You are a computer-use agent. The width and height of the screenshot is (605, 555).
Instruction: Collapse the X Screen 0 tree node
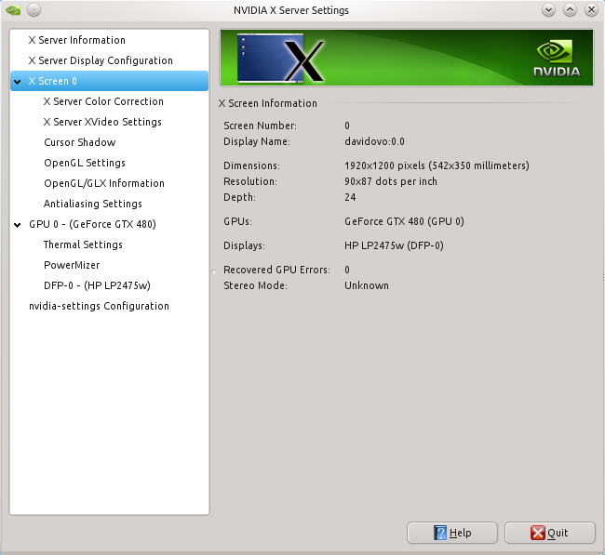click(x=18, y=81)
